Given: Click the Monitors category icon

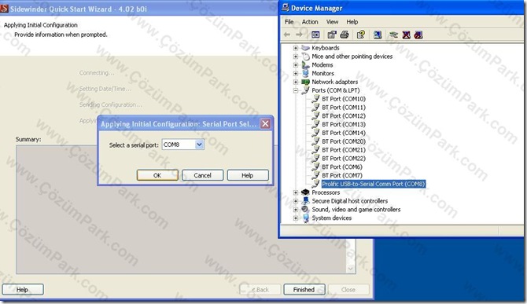Looking at the screenshot, I should tap(305, 73).
